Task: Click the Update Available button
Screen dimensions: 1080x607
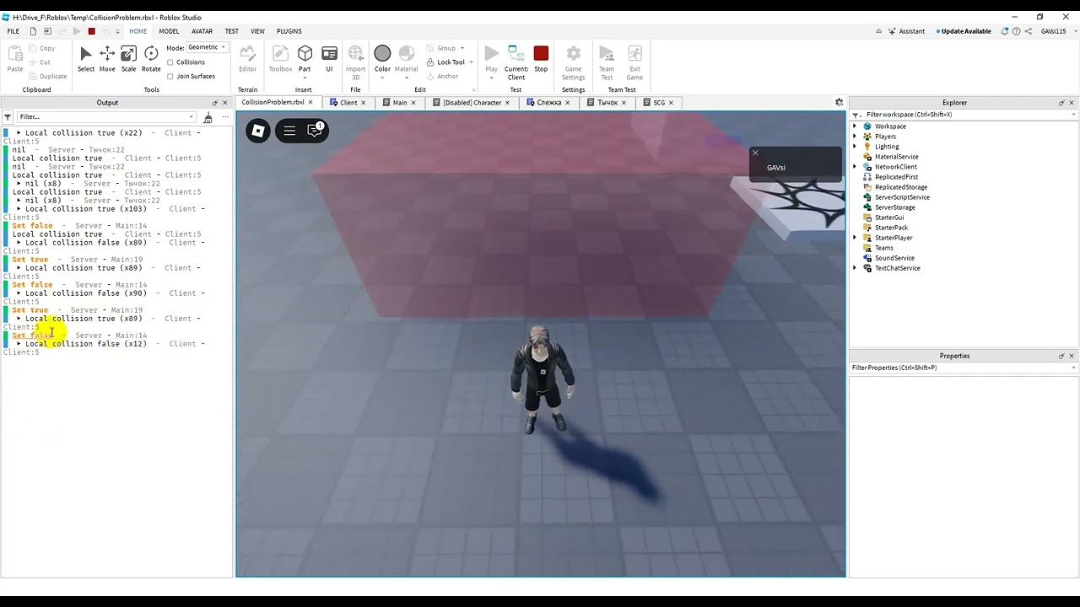Action: tap(965, 31)
